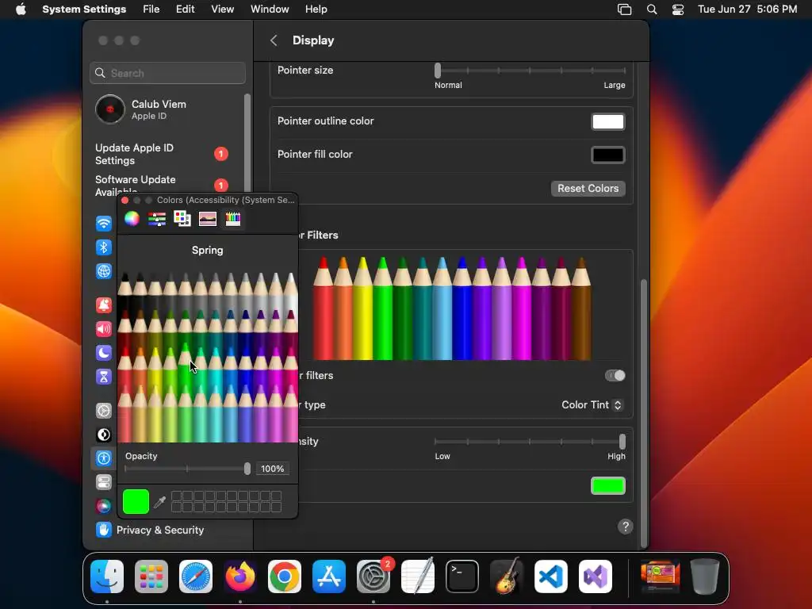
Task: Open Siri icon in sidebar
Action: [104, 506]
